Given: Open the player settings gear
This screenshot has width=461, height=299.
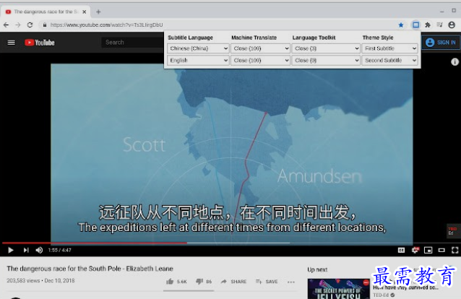Looking at the screenshot, I should (x=415, y=250).
